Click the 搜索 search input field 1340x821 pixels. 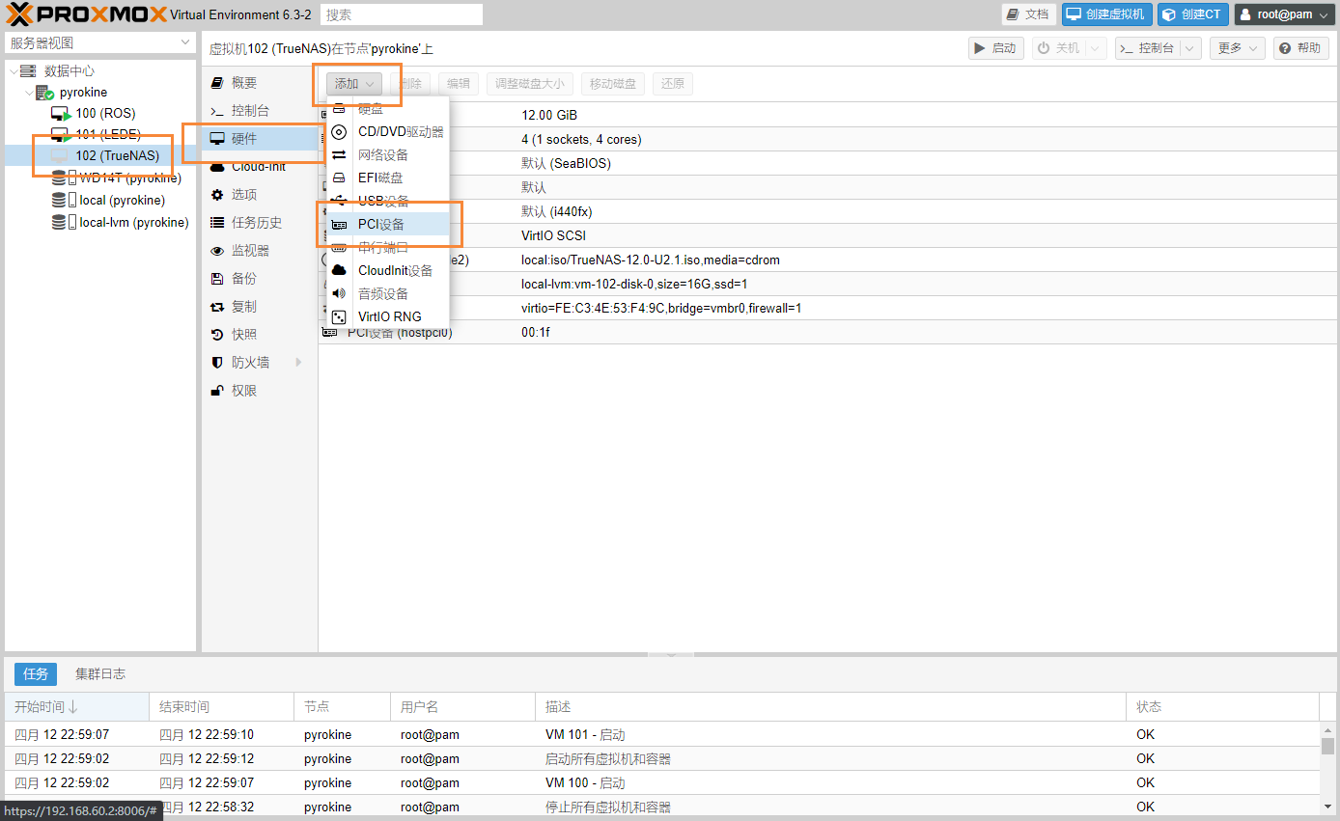(x=401, y=14)
